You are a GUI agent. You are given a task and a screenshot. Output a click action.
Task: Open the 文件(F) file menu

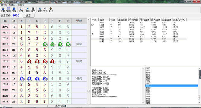tap(4, 5)
